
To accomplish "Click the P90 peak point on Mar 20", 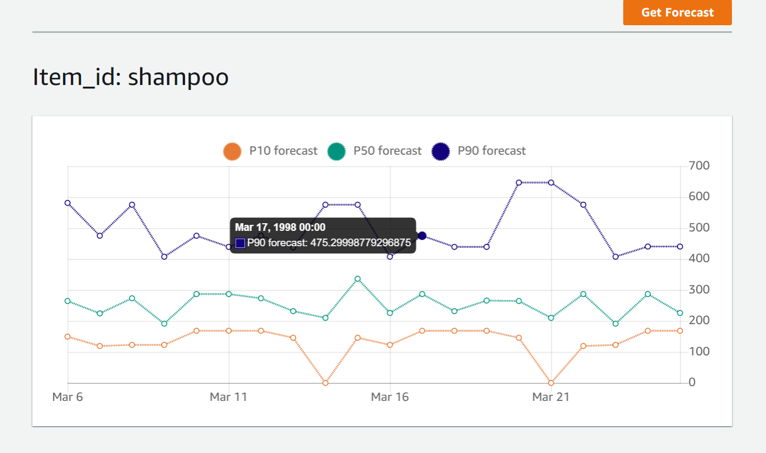I will pyautogui.click(x=518, y=183).
